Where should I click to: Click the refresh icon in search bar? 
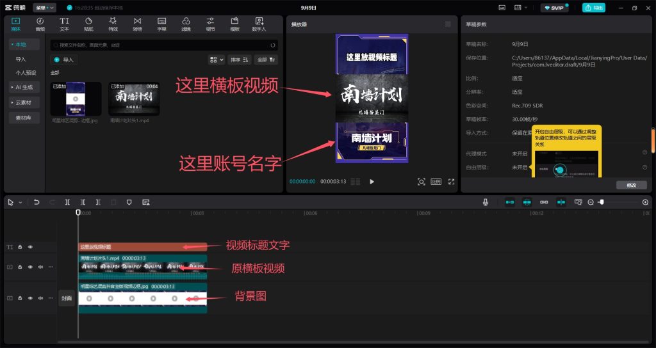point(273,45)
